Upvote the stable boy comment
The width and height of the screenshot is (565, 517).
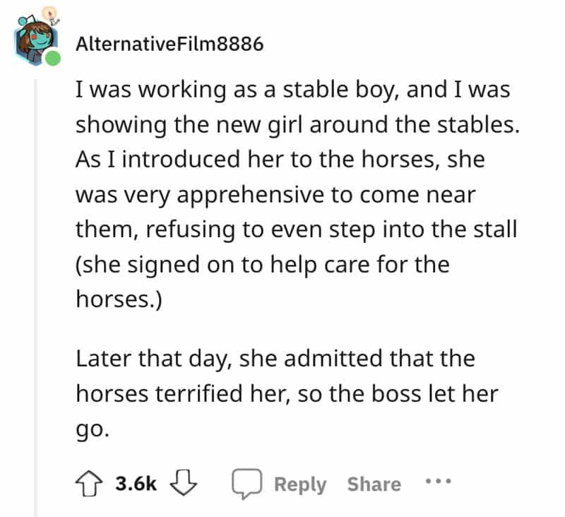point(92,484)
